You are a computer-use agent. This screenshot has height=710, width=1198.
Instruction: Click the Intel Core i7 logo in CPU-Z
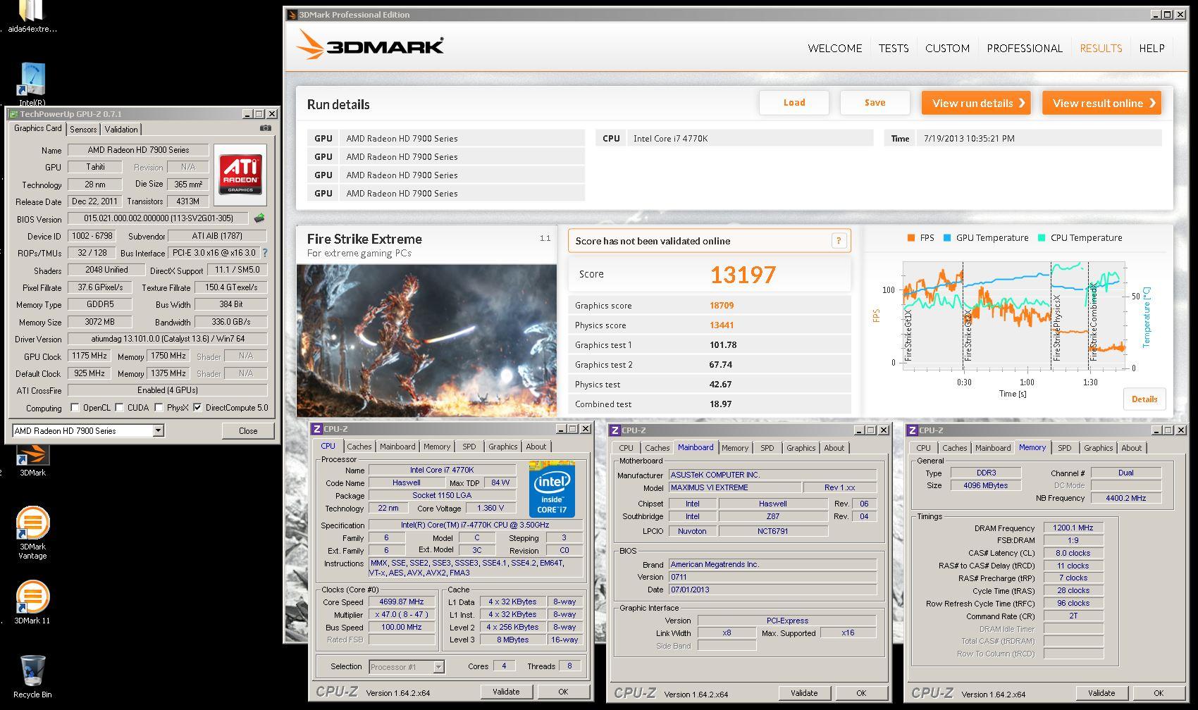[552, 489]
